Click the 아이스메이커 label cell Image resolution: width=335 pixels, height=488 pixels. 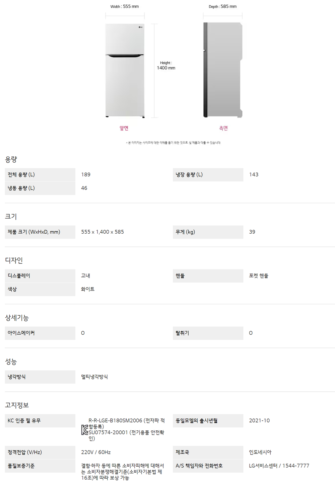[x=40, y=333]
